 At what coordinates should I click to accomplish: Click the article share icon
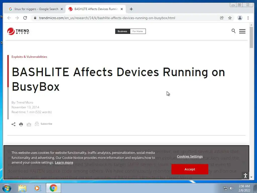pos(14,124)
